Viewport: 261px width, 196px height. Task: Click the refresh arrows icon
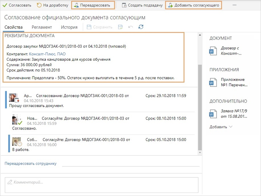pyautogui.click(x=141, y=27)
